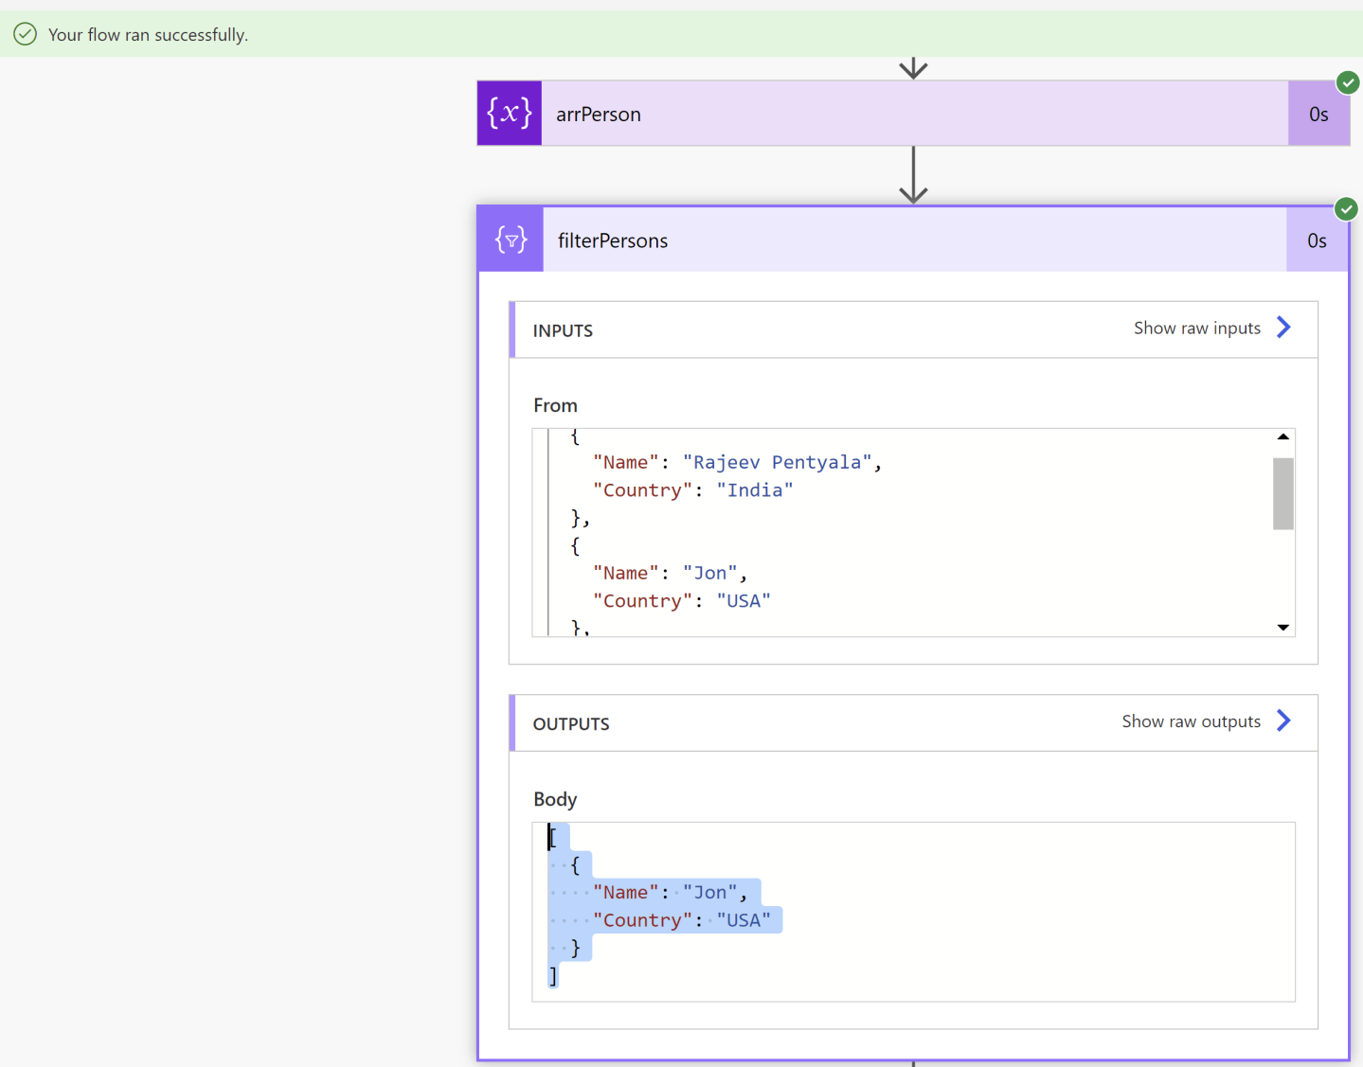The width and height of the screenshot is (1363, 1067).
Task: Click the green success checkmark on arrPerson
Action: click(1348, 82)
